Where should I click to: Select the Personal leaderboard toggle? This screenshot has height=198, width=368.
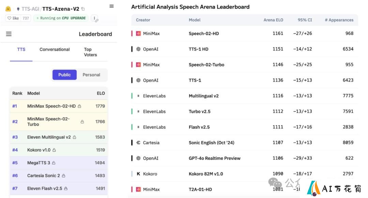pyautogui.click(x=91, y=75)
